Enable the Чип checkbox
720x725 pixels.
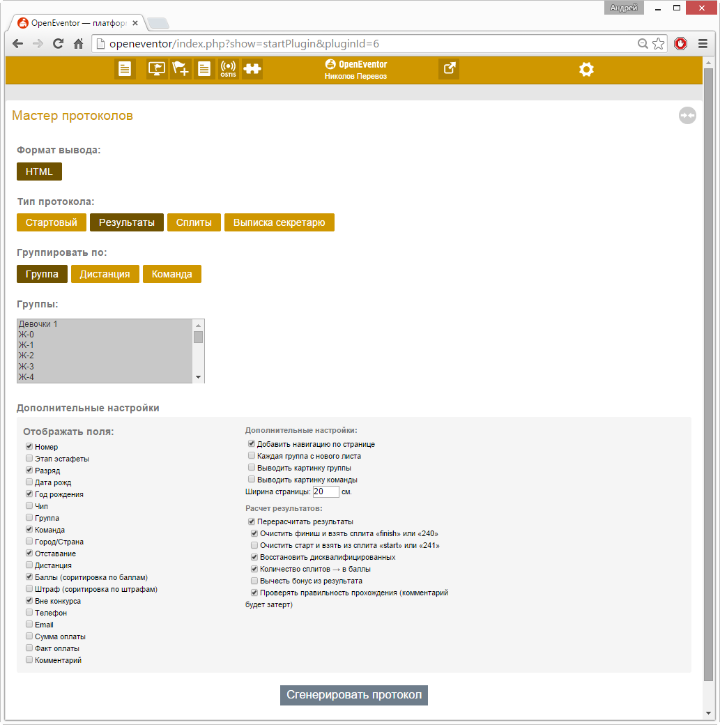(29, 506)
